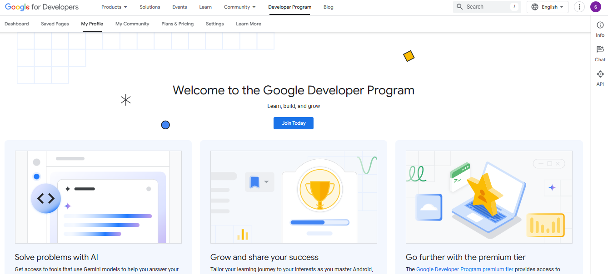Viewport: 608px width, 274px height.
Task: Expand the Community dropdown menu
Action: point(240,7)
